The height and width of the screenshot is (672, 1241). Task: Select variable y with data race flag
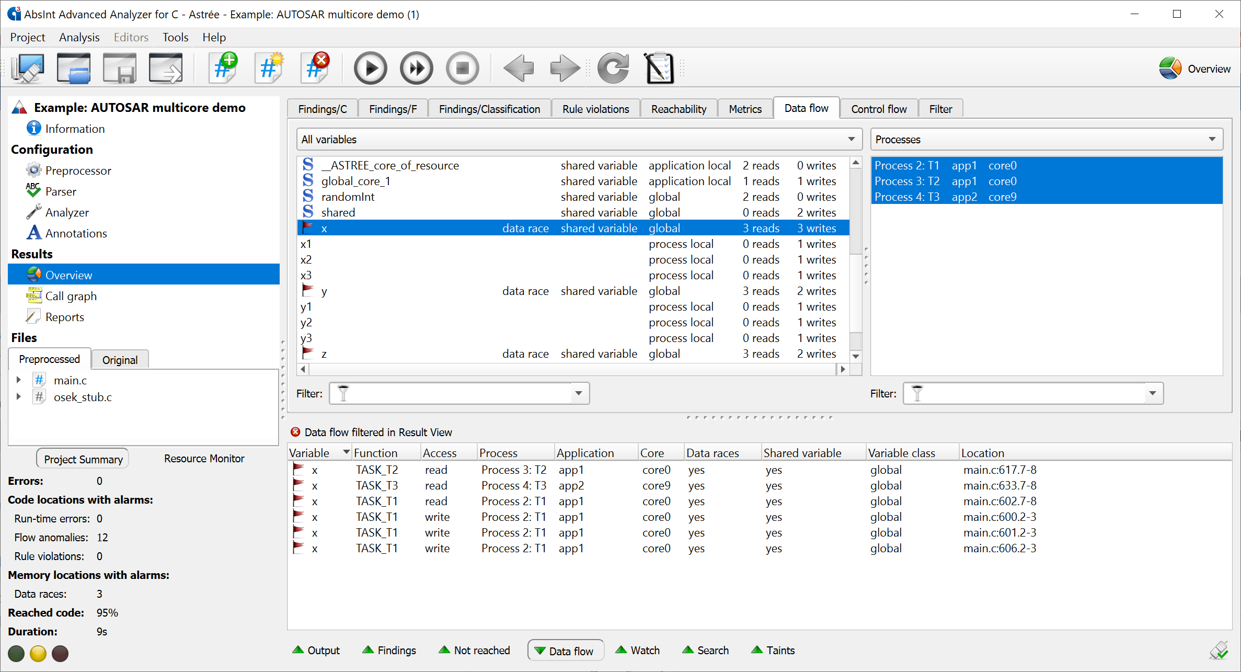[573, 291]
